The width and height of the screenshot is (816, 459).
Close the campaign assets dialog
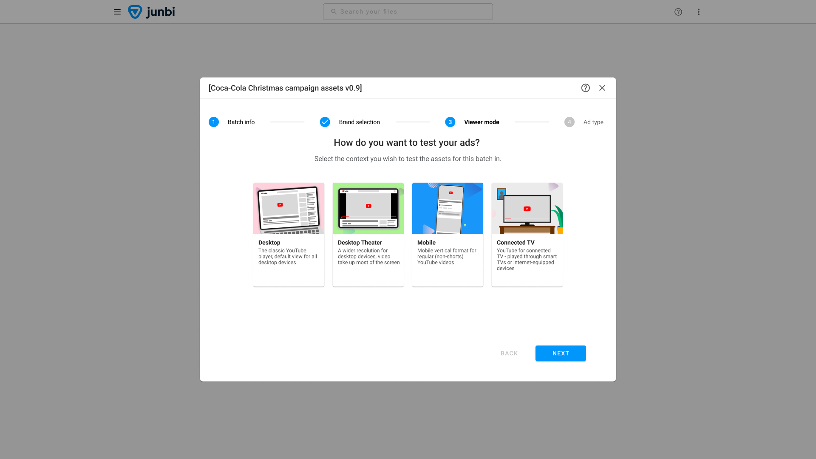tap(602, 88)
